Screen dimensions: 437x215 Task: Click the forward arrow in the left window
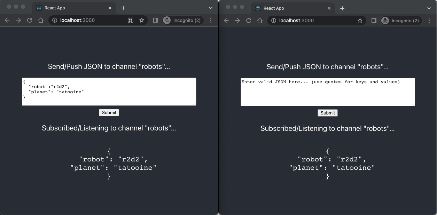[x=18, y=20]
